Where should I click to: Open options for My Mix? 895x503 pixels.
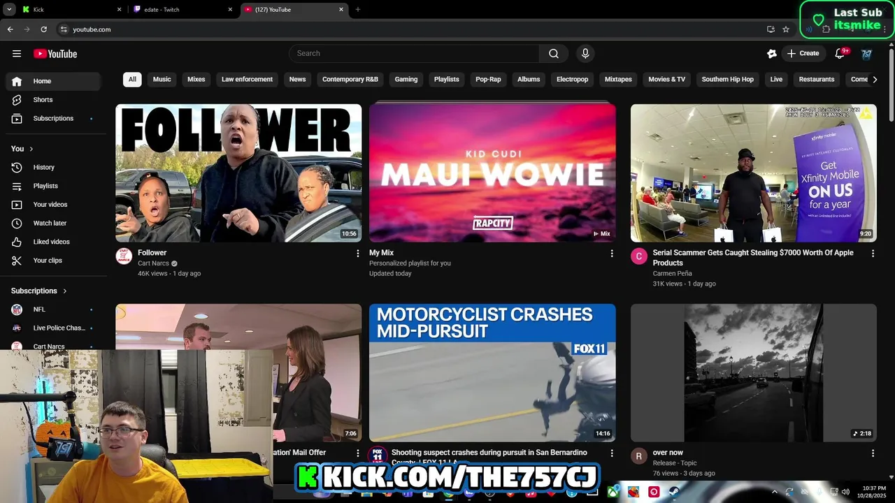tap(612, 254)
